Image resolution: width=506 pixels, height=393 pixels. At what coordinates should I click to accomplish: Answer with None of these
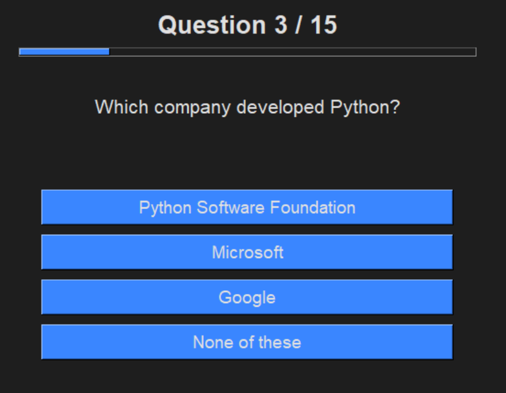[x=247, y=342]
